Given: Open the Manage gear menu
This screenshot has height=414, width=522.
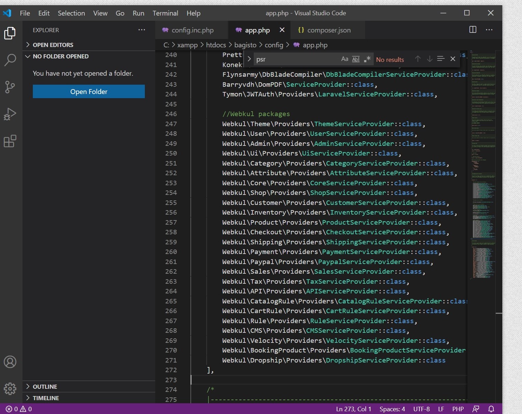Looking at the screenshot, I should coord(10,389).
